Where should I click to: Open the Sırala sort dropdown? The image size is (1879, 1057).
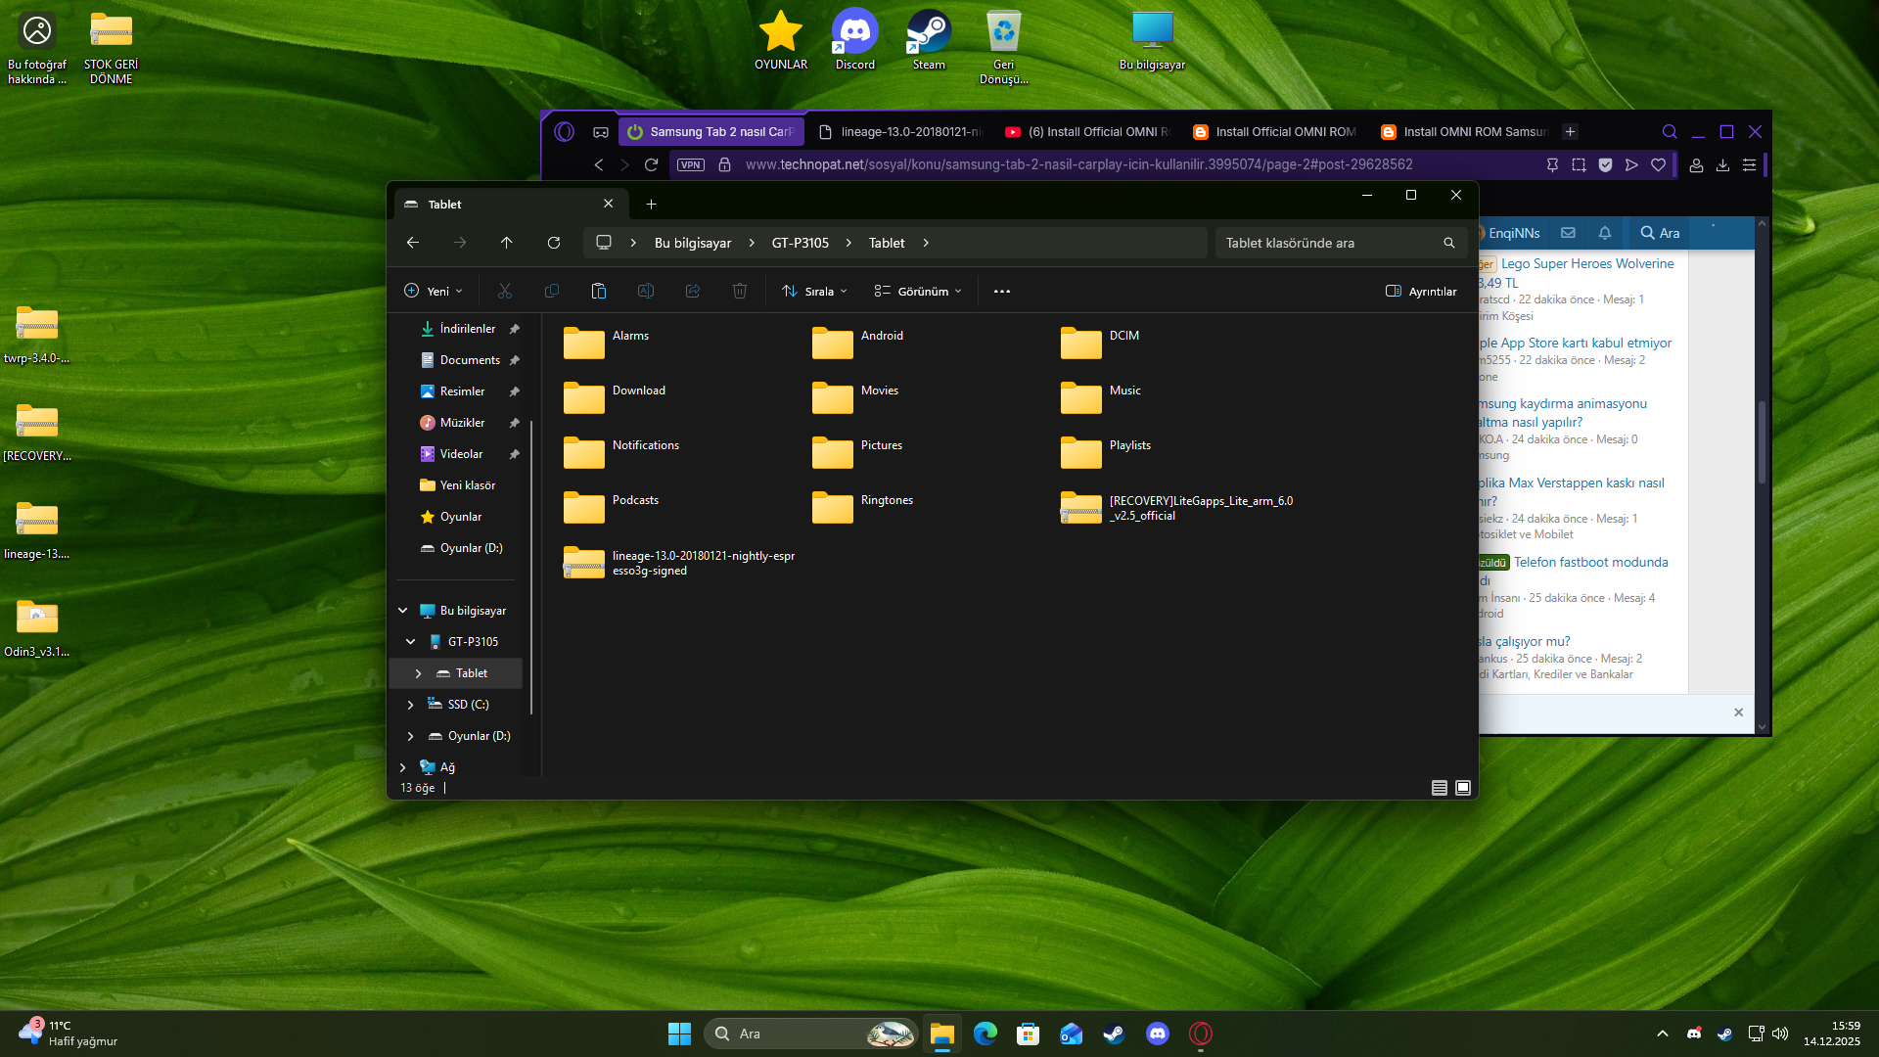[x=814, y=291]
